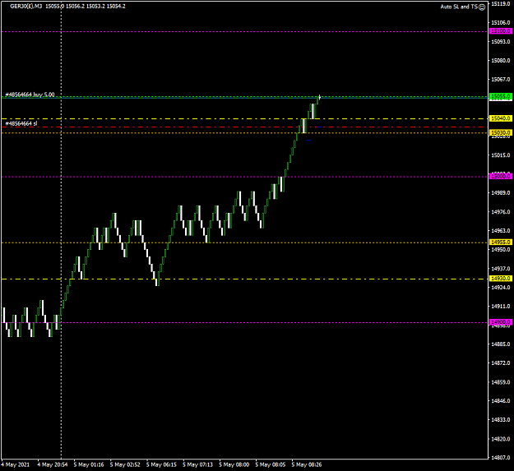Click the magenta 15100.0 price tag
This screenshot has height=471, width=514.
[x=501, y=31]
